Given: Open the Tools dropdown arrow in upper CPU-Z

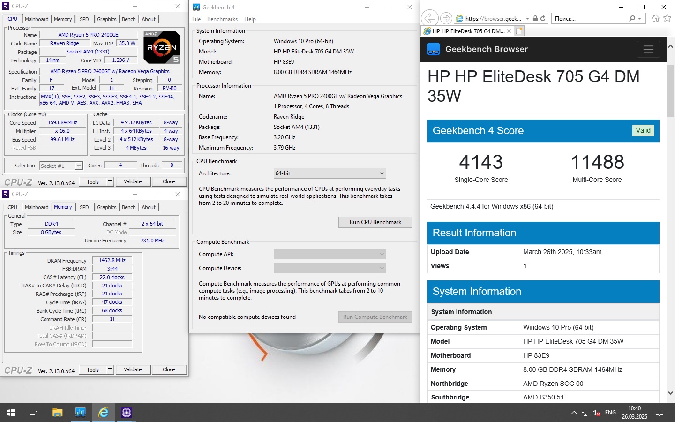Looking at the screenshot, I should point(110,181).
